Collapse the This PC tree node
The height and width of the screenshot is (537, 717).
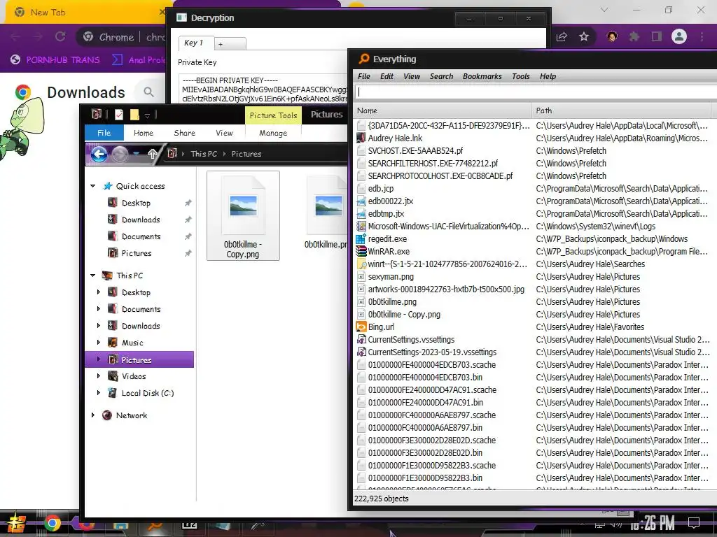tap(93, 275)
